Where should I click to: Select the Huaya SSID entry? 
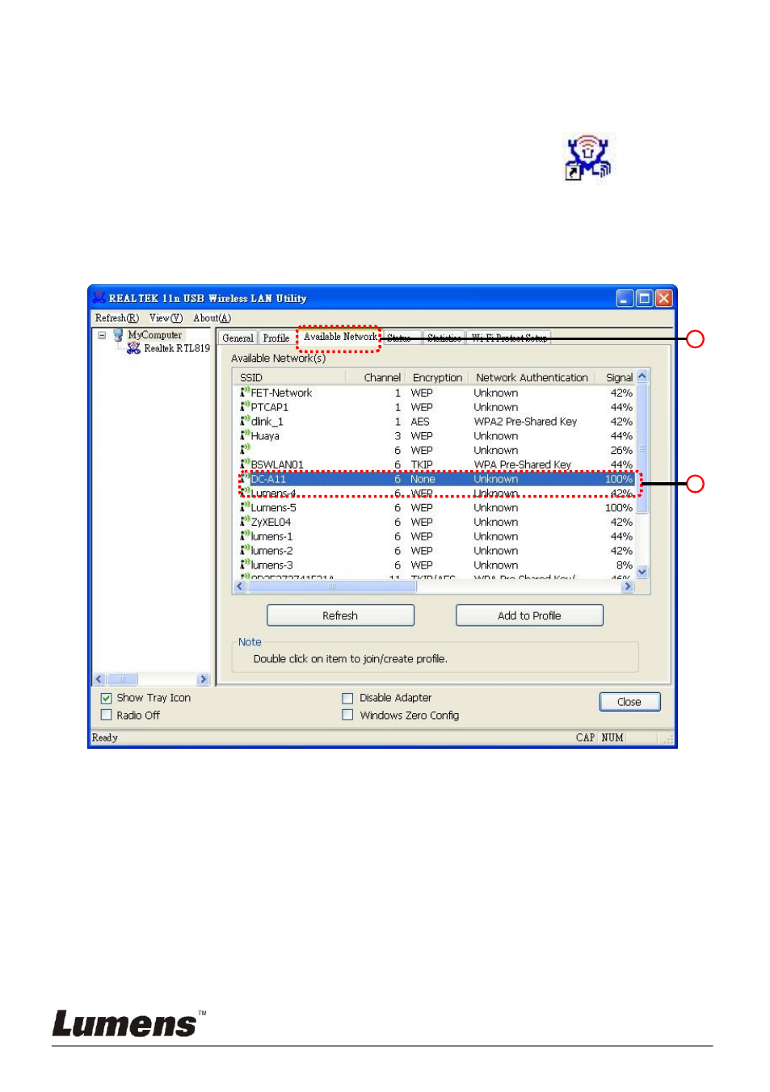[x=265, y=436]
